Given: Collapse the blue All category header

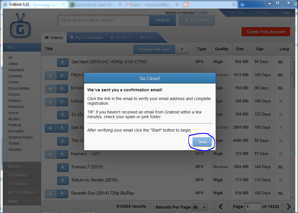Looking at the screenshot, I should click(x=22, y=48).
